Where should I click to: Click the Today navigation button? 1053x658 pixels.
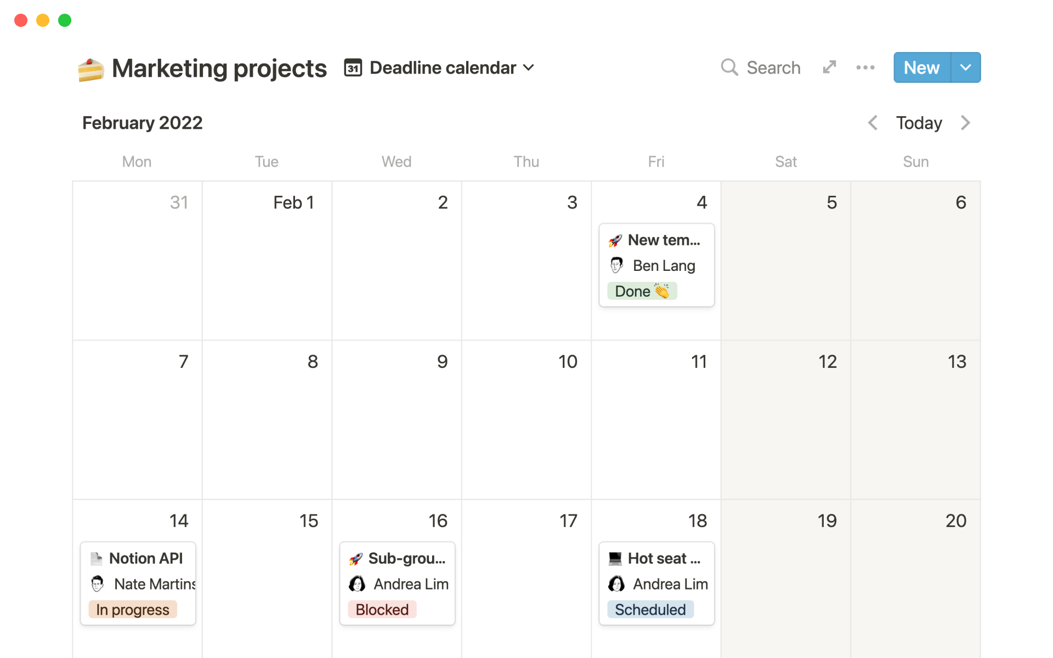pyautogui.click(x=920, y=122)
